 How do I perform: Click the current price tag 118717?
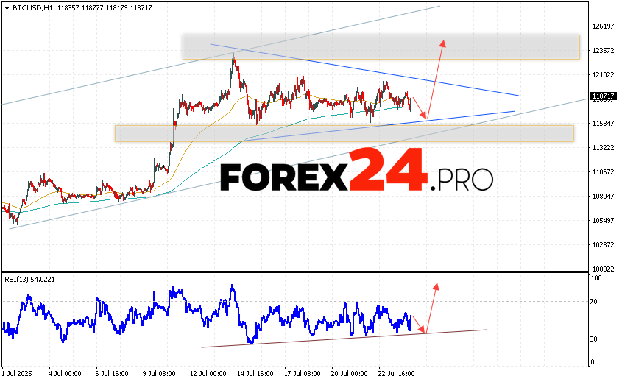pos(603,96)
